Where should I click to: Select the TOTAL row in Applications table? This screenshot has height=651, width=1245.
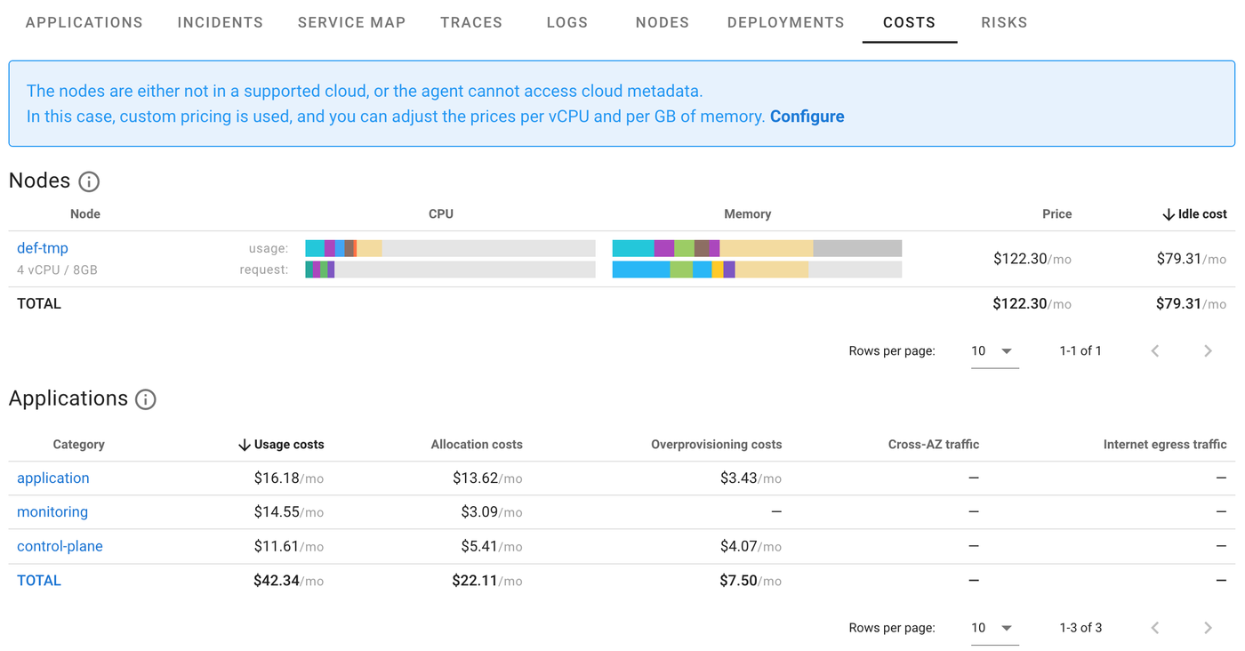(38, 580)
